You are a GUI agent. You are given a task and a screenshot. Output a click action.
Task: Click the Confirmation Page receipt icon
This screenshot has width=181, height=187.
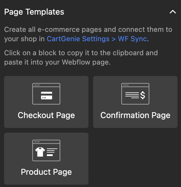click(x=135, y=94)
